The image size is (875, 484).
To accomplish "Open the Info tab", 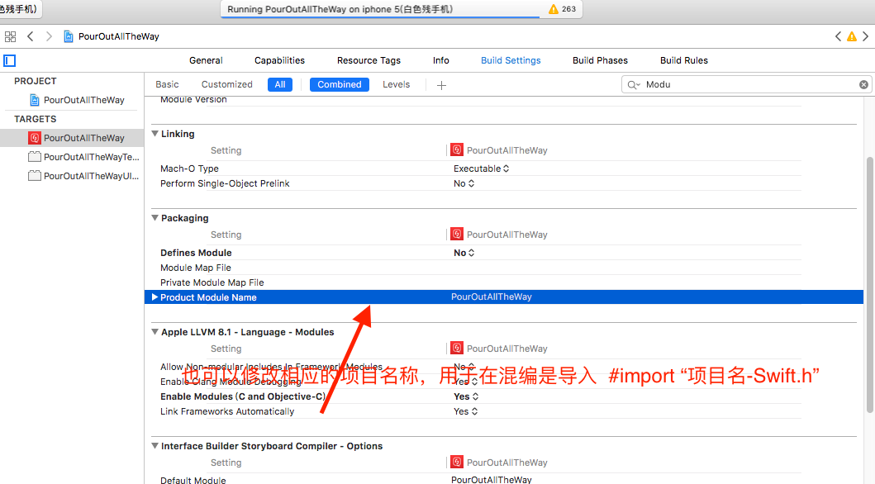I will [441, 61].
